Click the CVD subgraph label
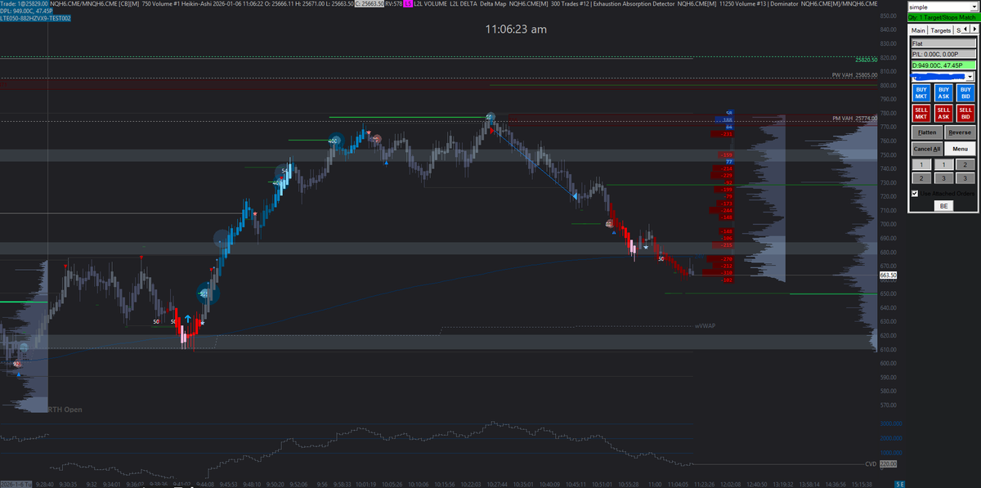This screenshot has width=981, height=488. click(871, 463)
